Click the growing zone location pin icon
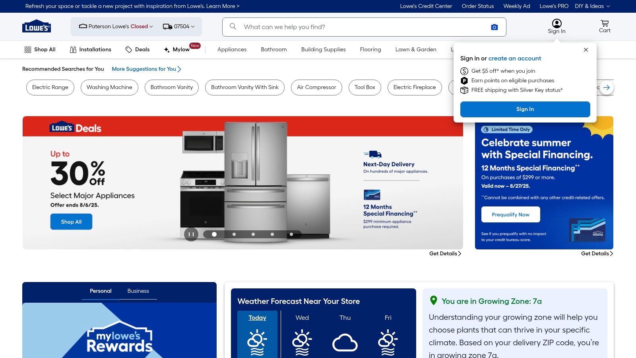Viewport: 636px width, 358px height. click(434, 301)
